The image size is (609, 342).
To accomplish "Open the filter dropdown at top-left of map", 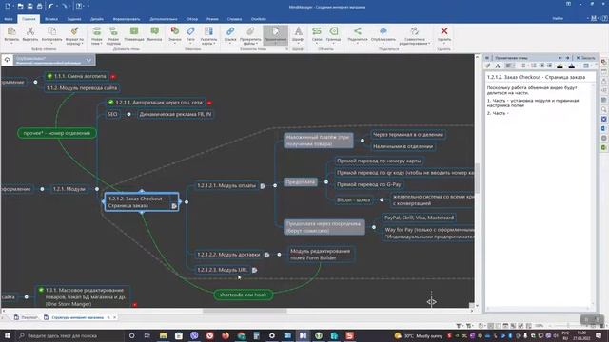I will coord(88,60).
